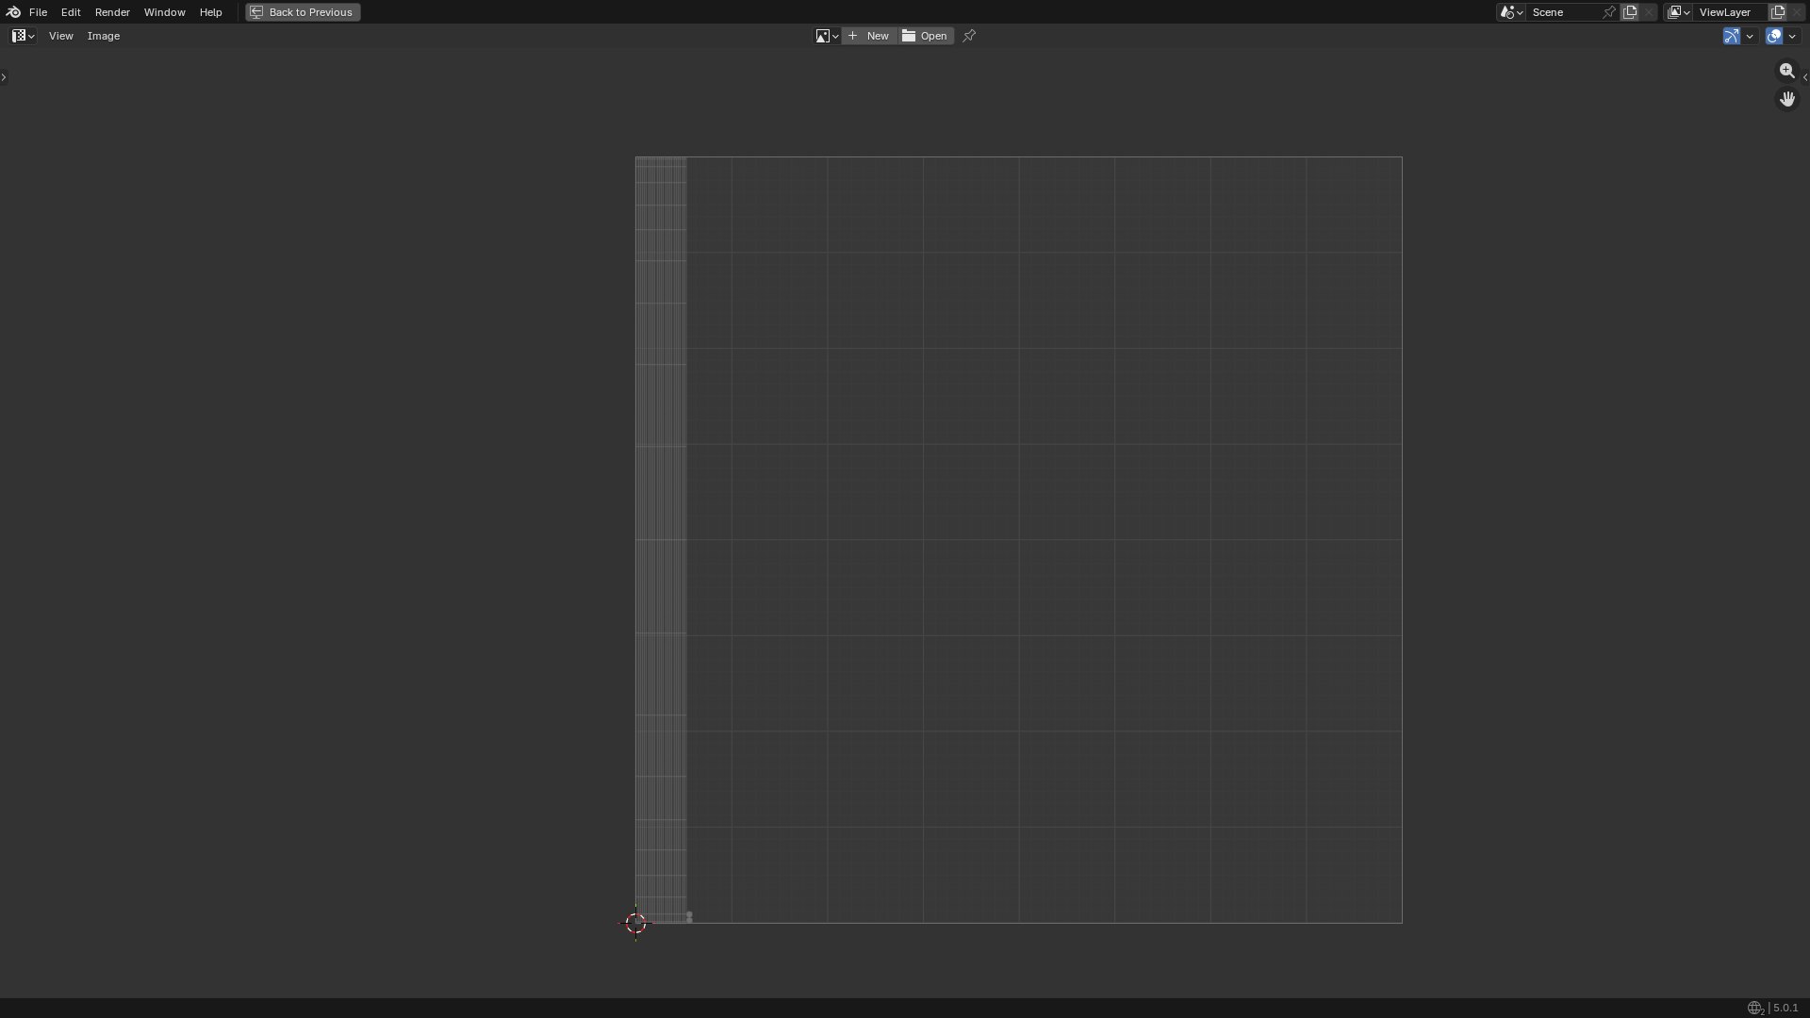1810x1018 pixels.
Task: Toggle overlays visibility
Action: 1774,36
